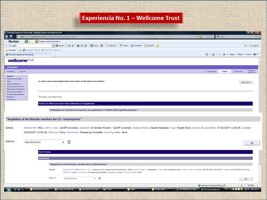Click the small info icon under Submitted form
Screen dimensions: 267x200
pos(100,178)
